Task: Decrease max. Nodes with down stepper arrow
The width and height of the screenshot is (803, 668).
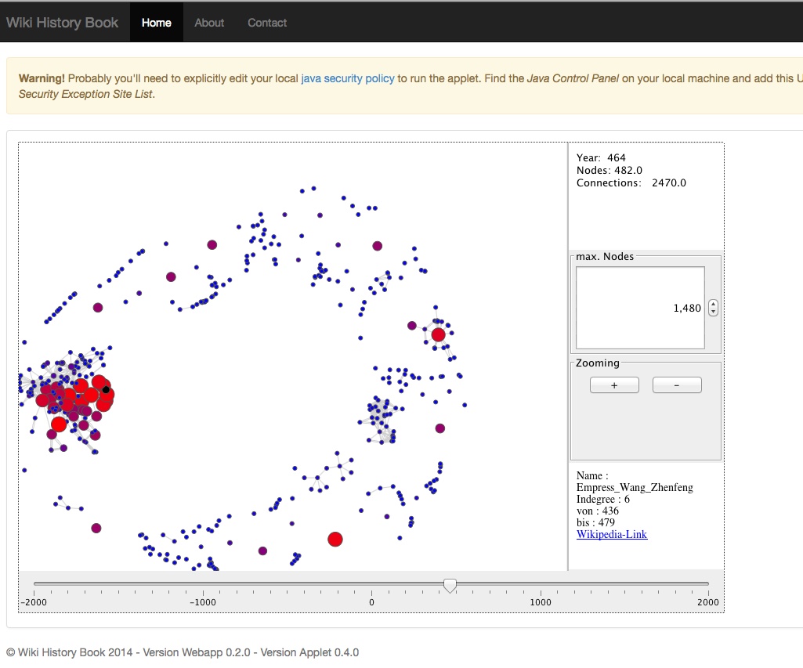Action: tap(713, 312)
